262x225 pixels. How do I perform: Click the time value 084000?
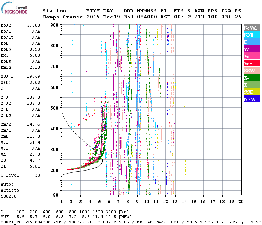147,17
